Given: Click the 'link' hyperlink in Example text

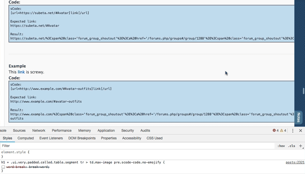Looking at the screenshot, I should click(x=21, y=72).
